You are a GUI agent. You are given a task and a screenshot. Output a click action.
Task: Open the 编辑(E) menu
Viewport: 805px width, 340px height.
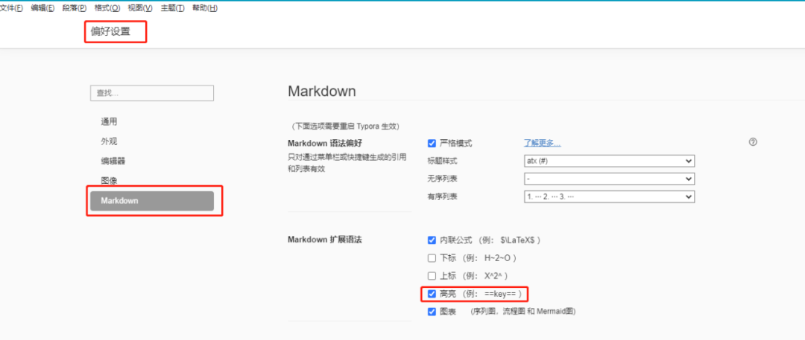(42, 8)
